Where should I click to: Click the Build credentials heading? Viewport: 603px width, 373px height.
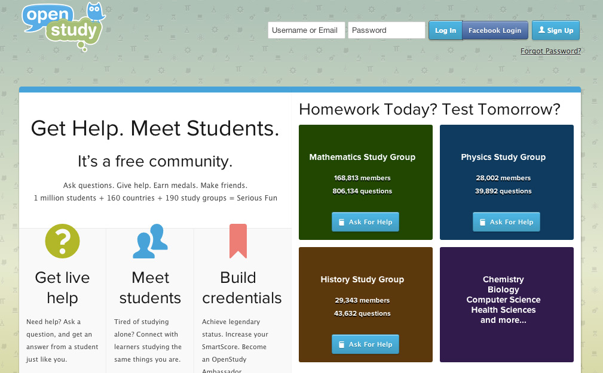(242, 288)
